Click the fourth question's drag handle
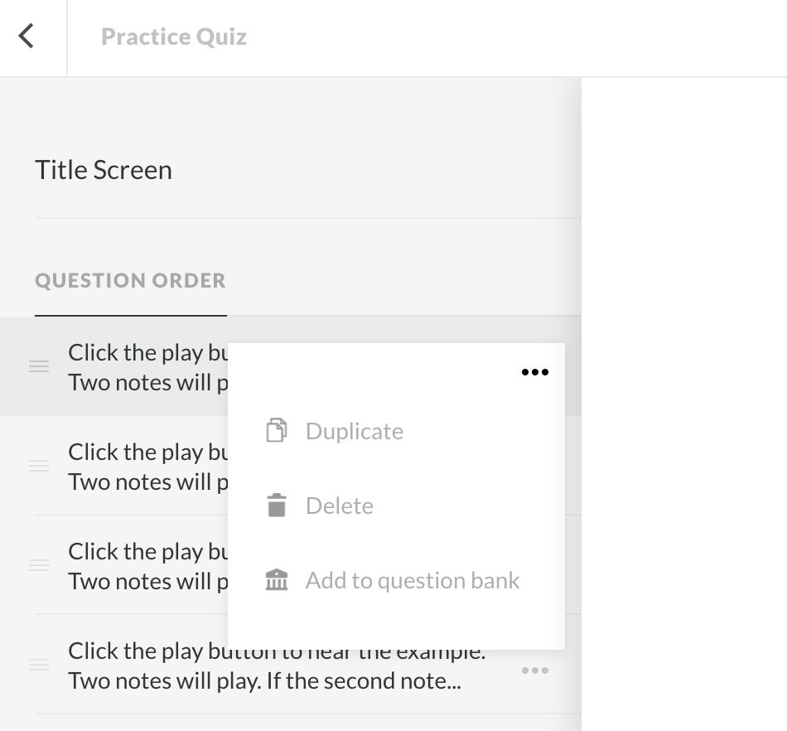This screenshot has width=787, height=731. point(39,665)
